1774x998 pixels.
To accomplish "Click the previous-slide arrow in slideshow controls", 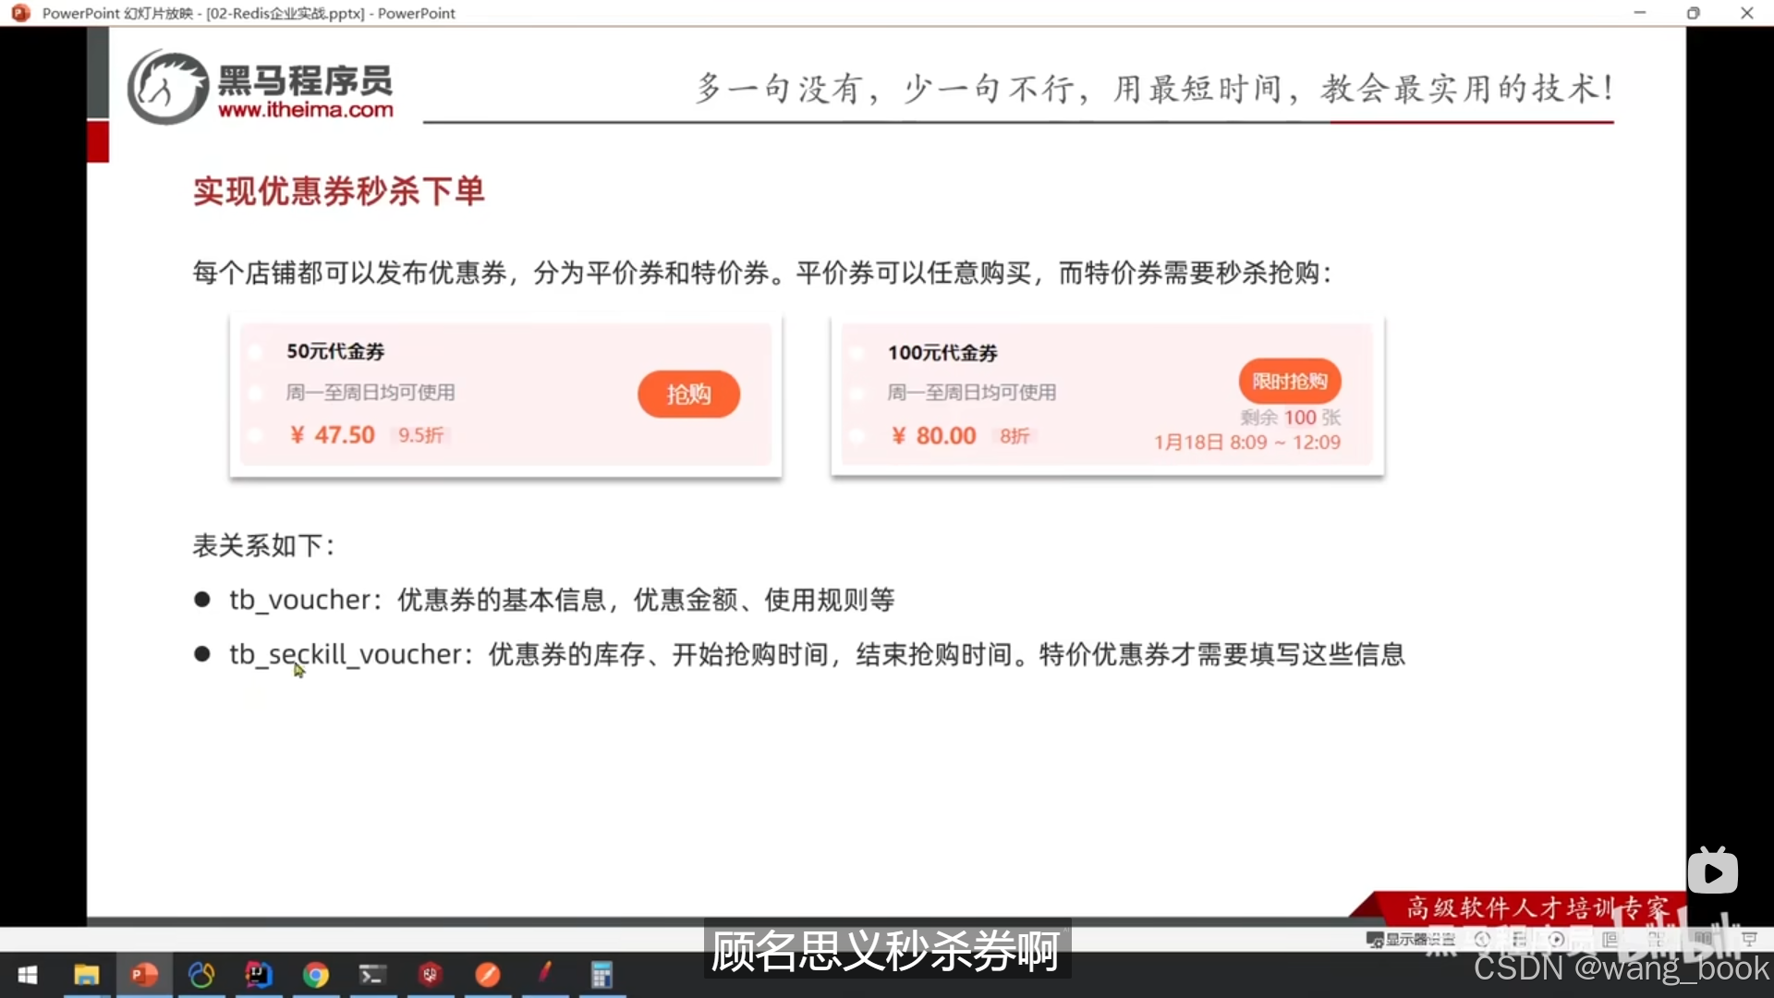I will pyautogui.click(x=1484, y=940).
